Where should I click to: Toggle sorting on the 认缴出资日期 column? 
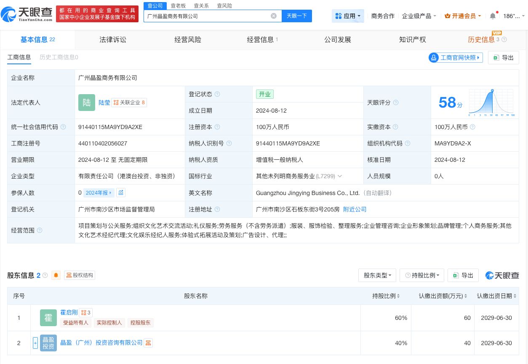coord(515,296)
